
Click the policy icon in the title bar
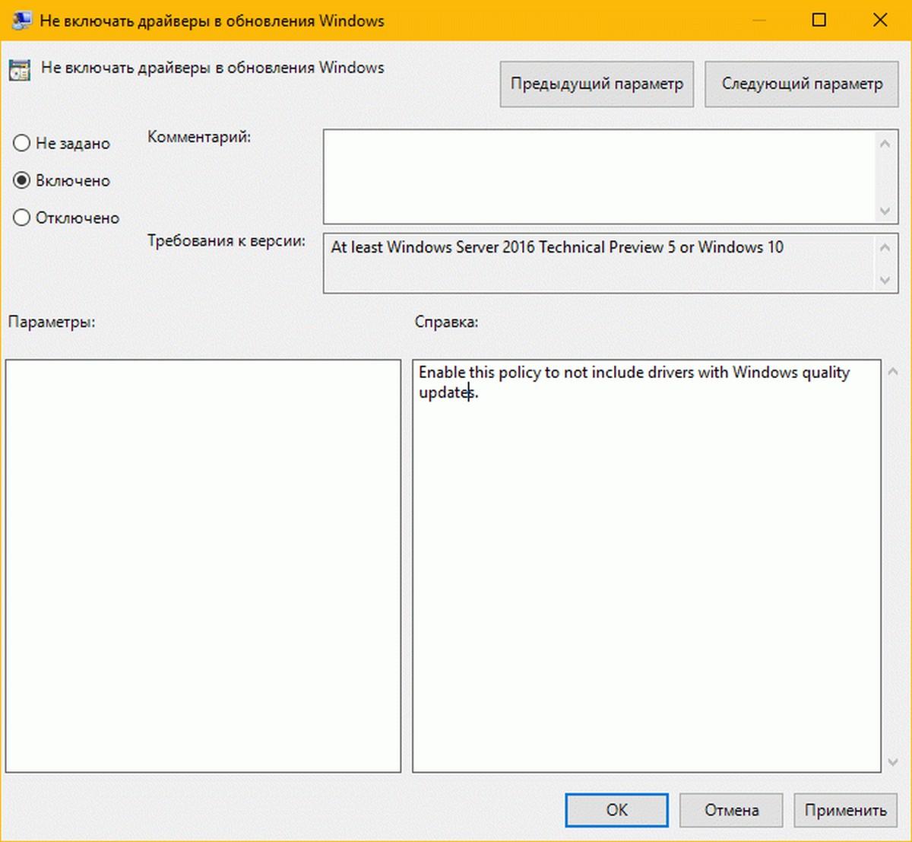click(21, 21)
